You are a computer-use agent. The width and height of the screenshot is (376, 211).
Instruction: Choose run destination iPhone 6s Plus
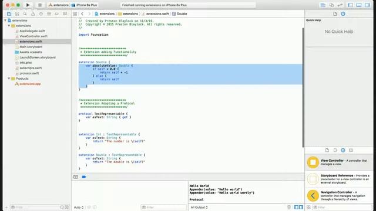pos(85,5)
